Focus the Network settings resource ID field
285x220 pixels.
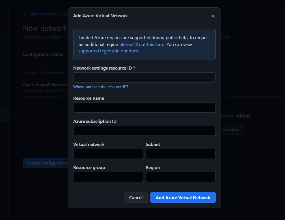144,77
